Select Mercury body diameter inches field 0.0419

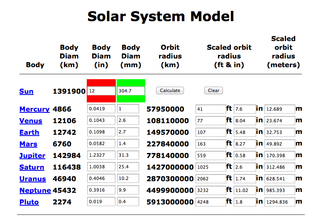click(x=101, y=109)
